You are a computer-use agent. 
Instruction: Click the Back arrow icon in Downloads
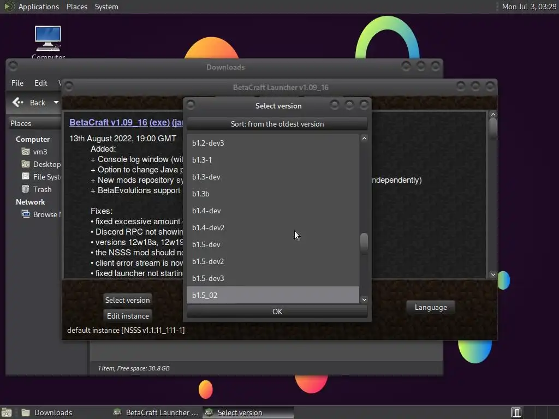[18, 103]
